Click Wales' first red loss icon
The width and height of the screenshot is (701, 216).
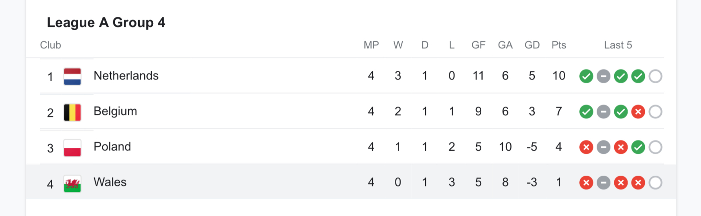point(586,183)
